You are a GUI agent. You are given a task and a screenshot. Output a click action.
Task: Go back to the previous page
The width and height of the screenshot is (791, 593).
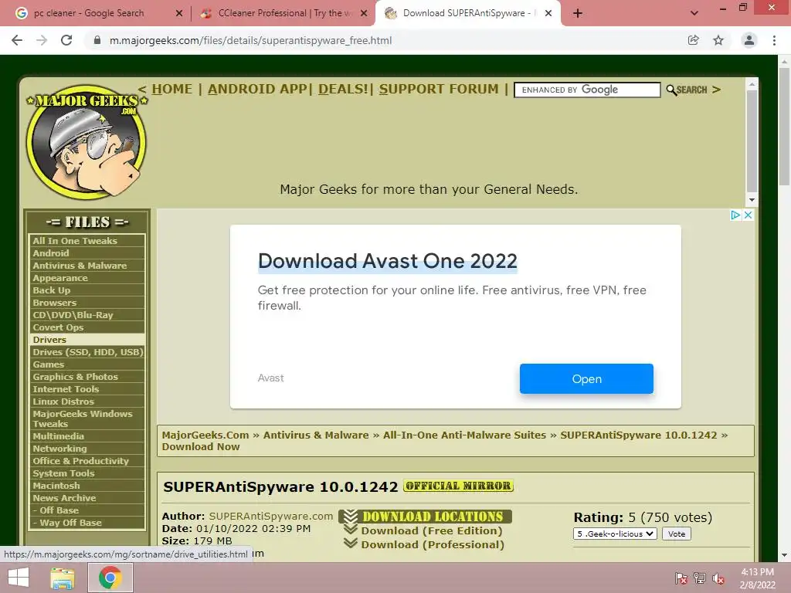(x=17, y=40)
